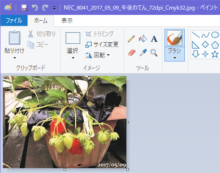Open the ファイル menu
Image resolution: width=220 pixels, height=173 pixels.
tap(14, 21)
